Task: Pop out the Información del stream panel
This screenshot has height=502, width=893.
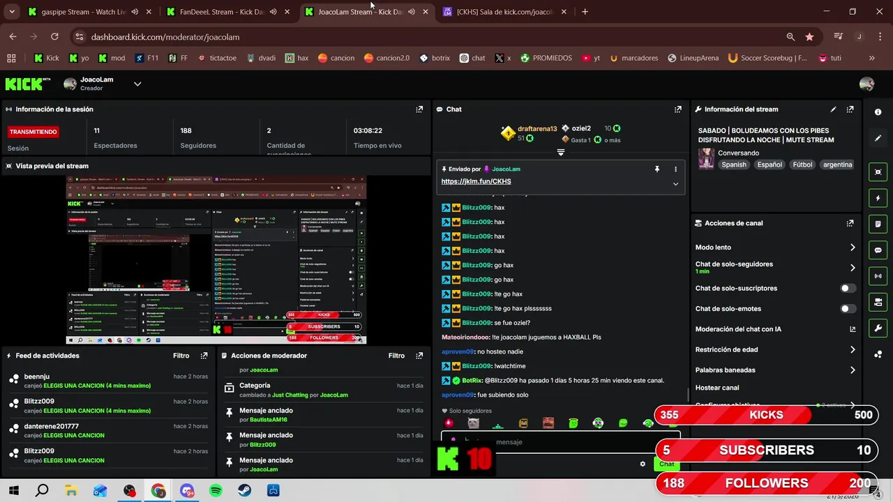Action: 850,109
